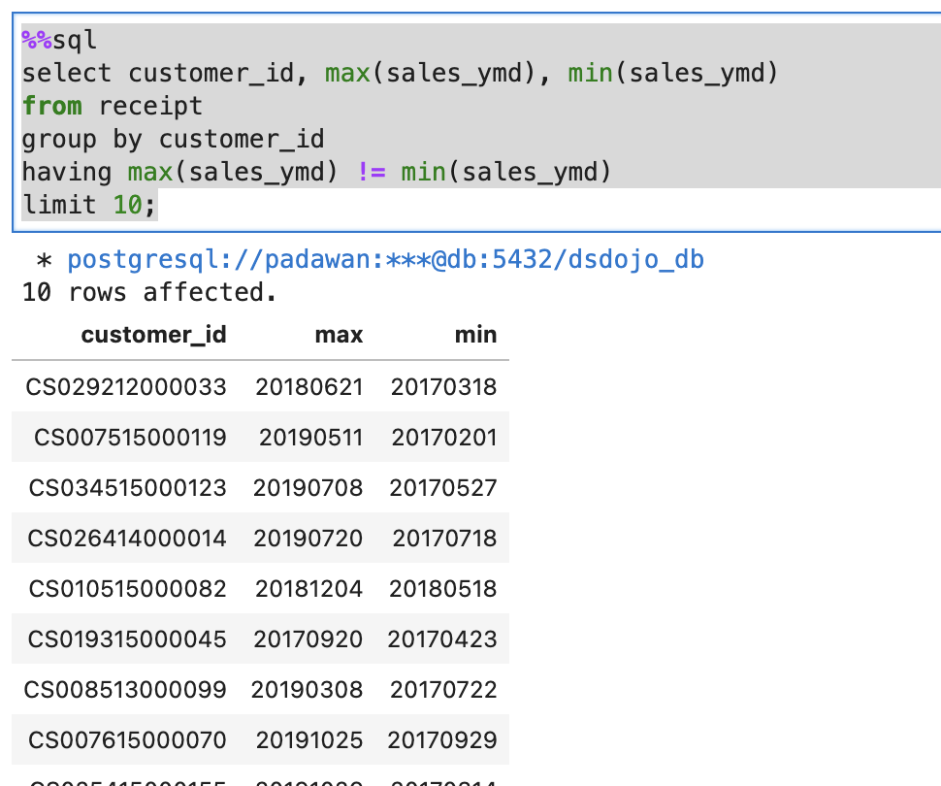This screenshot has width=941, height=786.
Task: Click the max column header
Action: pos(340,335)
